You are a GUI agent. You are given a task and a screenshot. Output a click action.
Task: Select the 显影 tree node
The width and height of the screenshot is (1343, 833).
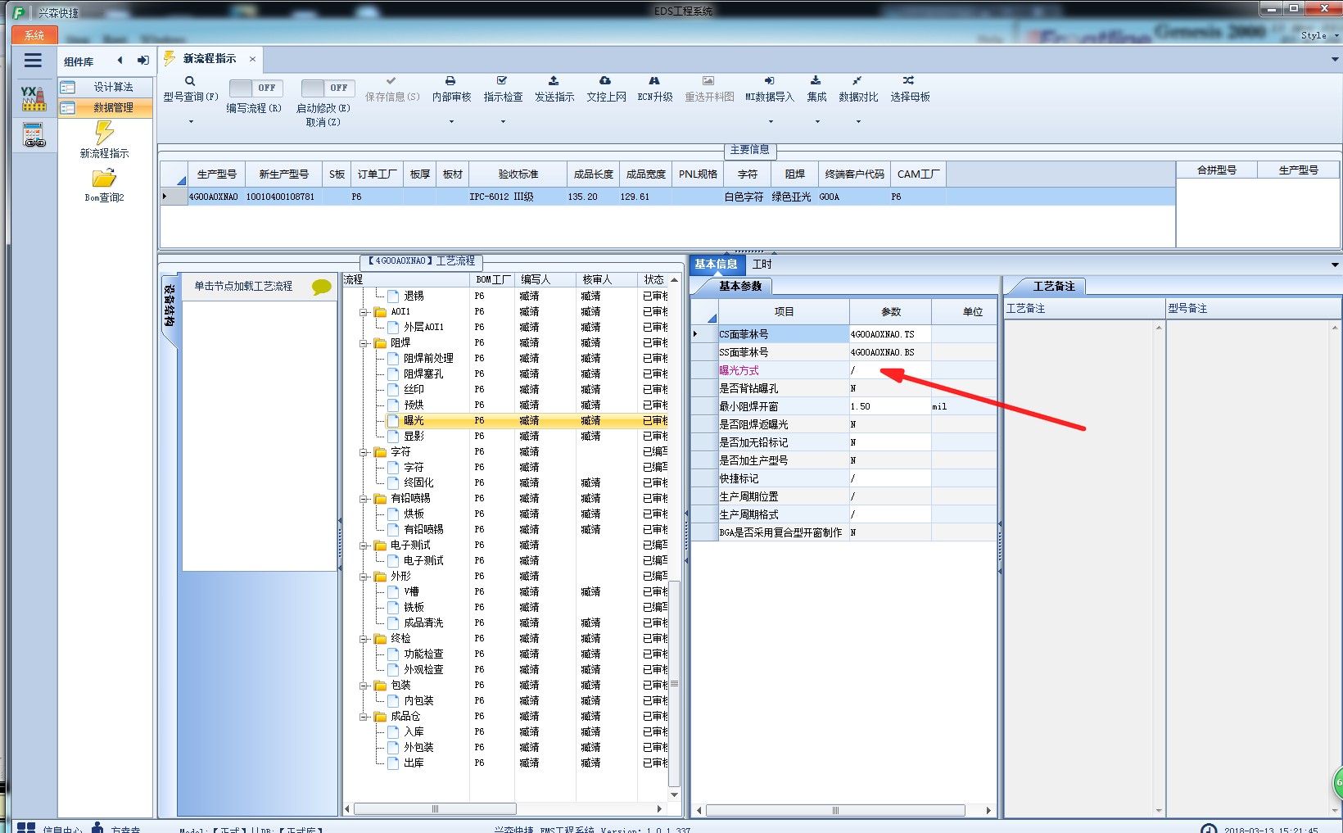click(414, 437)
